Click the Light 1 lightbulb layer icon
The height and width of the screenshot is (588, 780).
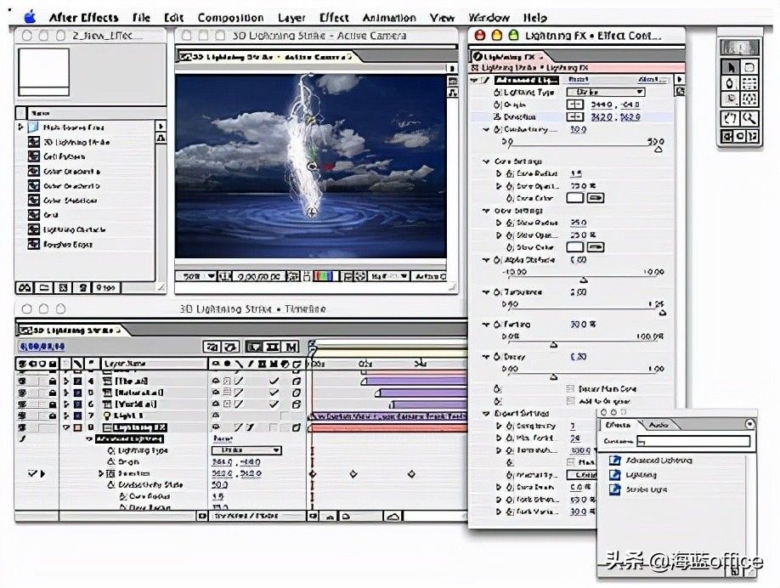pos(107,416)
